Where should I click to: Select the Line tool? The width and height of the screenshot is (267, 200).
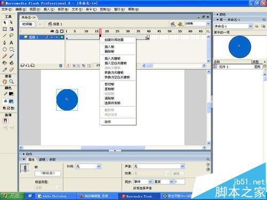5,36
